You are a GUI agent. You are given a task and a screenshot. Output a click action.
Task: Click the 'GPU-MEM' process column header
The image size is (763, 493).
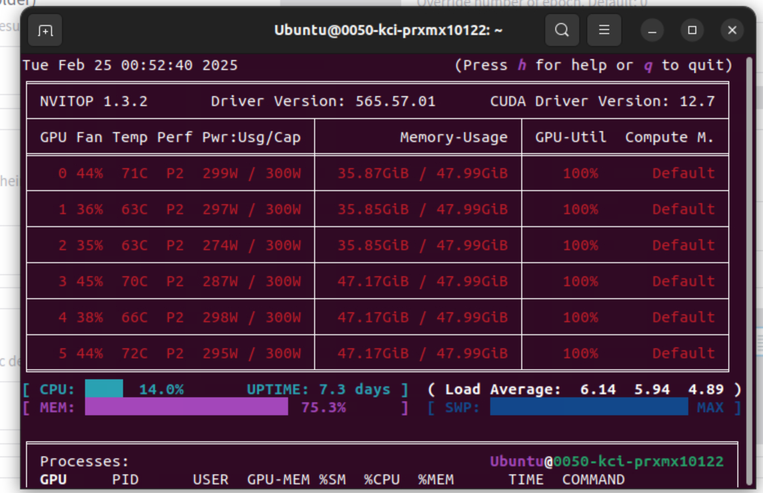pos(278,480)
